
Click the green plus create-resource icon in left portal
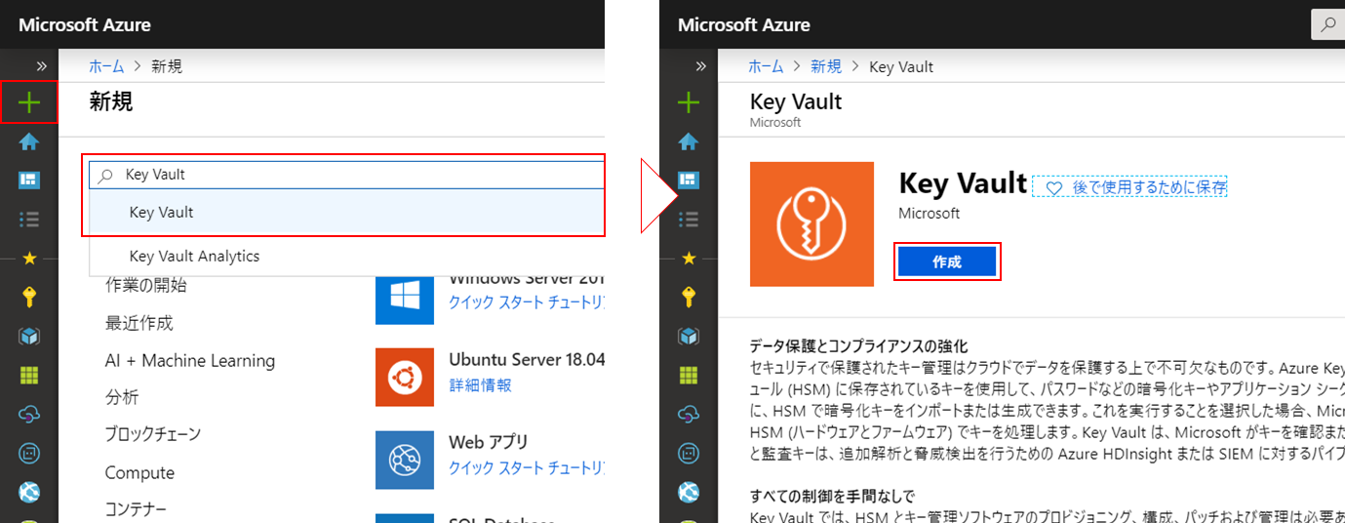pos(29,102)
